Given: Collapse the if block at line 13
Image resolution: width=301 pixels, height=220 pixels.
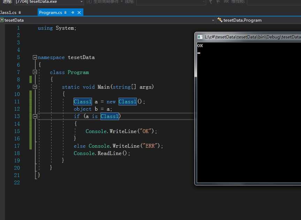Looking at the screenshot, I should [x=35, y=116].
